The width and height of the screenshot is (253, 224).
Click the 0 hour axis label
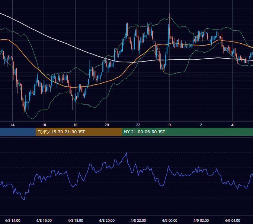tap(170, 125)
